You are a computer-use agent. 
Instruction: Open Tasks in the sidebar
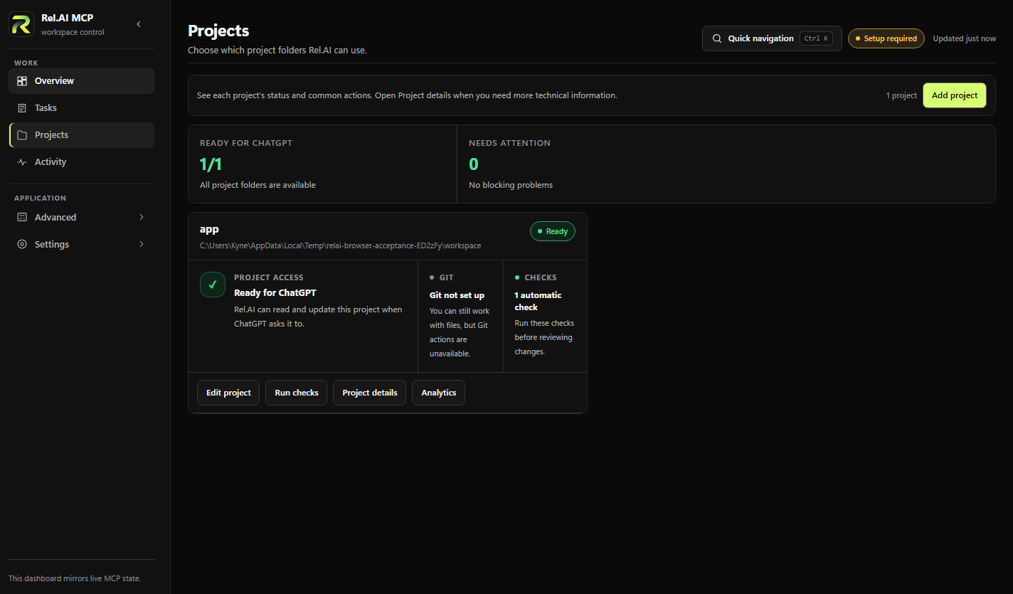[x=81, y=108]
